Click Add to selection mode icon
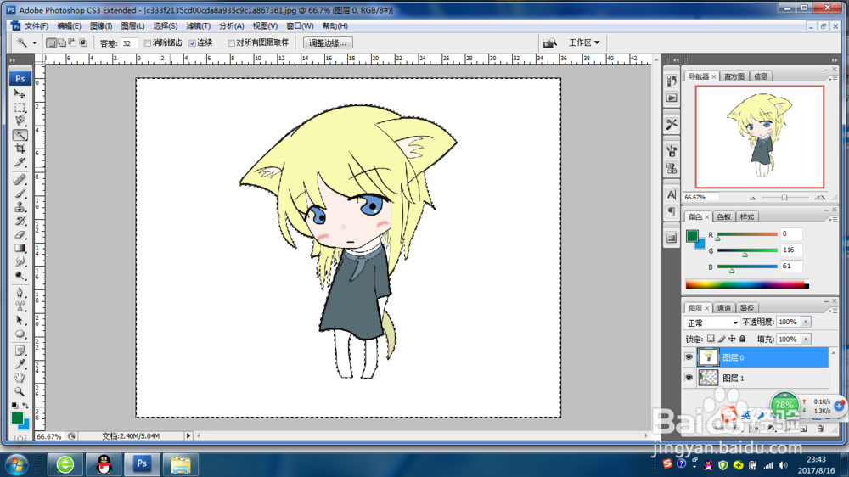 pyautogui.click(x=62, y=42)
